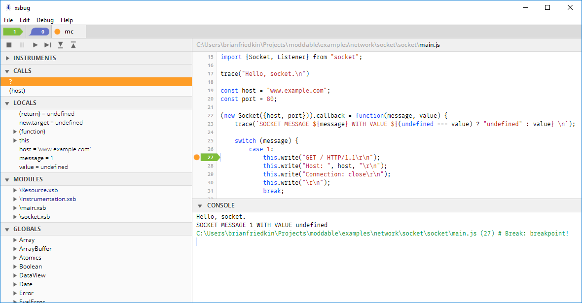Click the 'break;' statement on line 31
The image size is (582, 303).
[x=274, y=191]
